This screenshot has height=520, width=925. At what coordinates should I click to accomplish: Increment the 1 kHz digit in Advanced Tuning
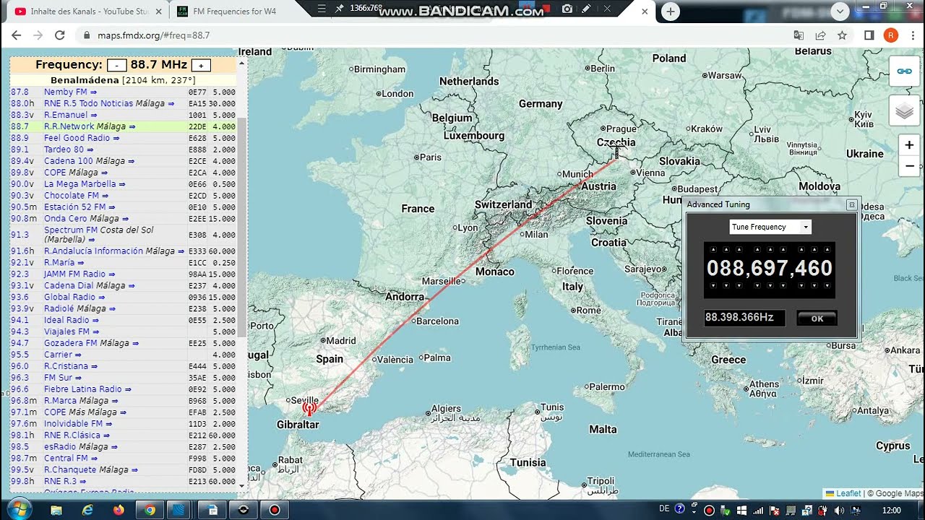pyautogui.click(x=784, y=250)
